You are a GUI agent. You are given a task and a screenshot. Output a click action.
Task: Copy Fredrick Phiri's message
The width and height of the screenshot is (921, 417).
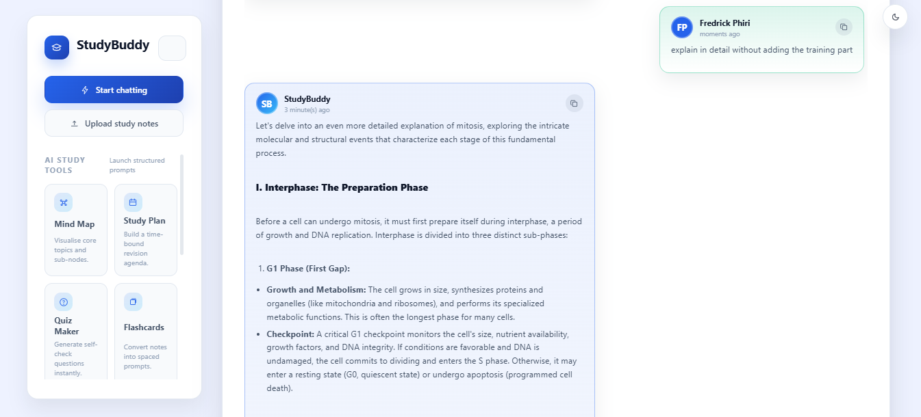[844, 27]
